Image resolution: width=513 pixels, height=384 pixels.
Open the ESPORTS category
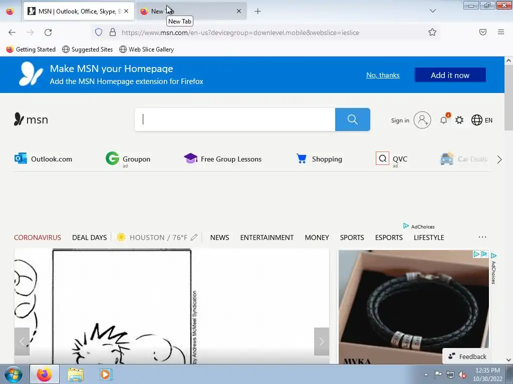(389, 237)
